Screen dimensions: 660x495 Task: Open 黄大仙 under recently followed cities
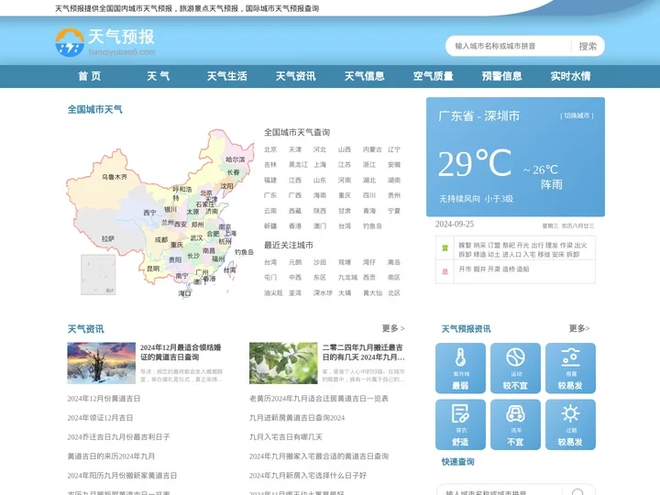click(x=372, y=293)
